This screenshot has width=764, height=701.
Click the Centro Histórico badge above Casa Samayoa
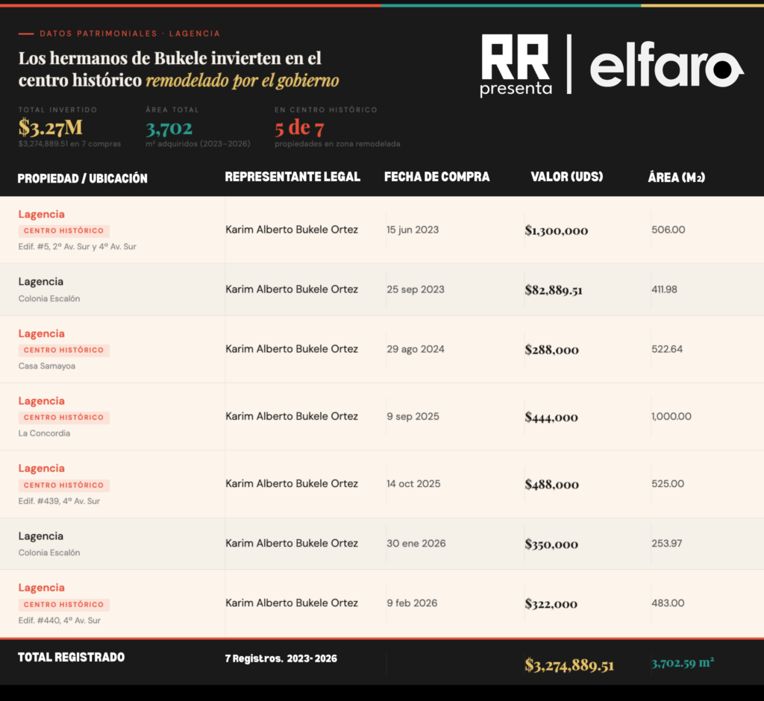pos(63,350)
